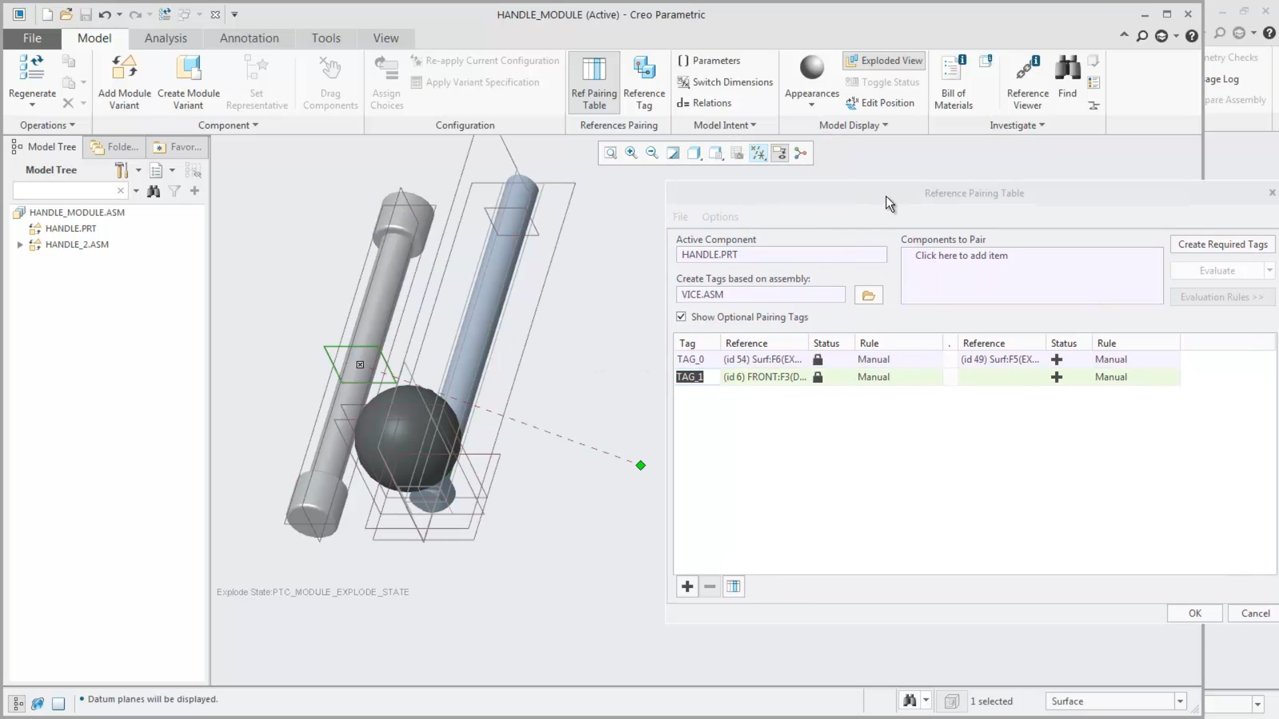1279x719 pixels.
Task: Open the Model Intent dropdown
Action: [724, 124]
